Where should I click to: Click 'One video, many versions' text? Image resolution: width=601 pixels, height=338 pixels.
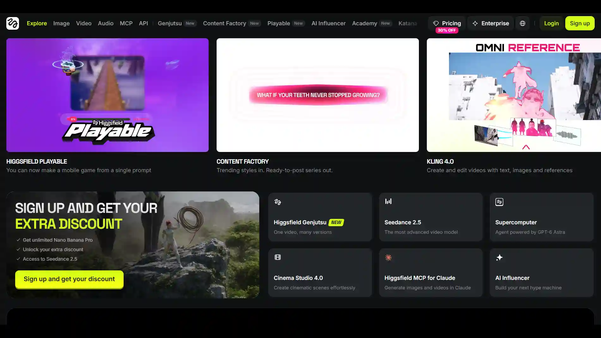coord(303,232)
